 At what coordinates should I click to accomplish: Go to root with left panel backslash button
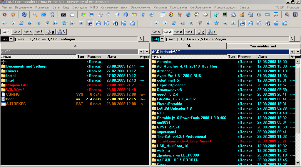tap(141, 39)
